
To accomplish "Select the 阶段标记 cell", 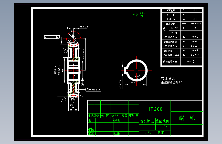I will 147,121.
